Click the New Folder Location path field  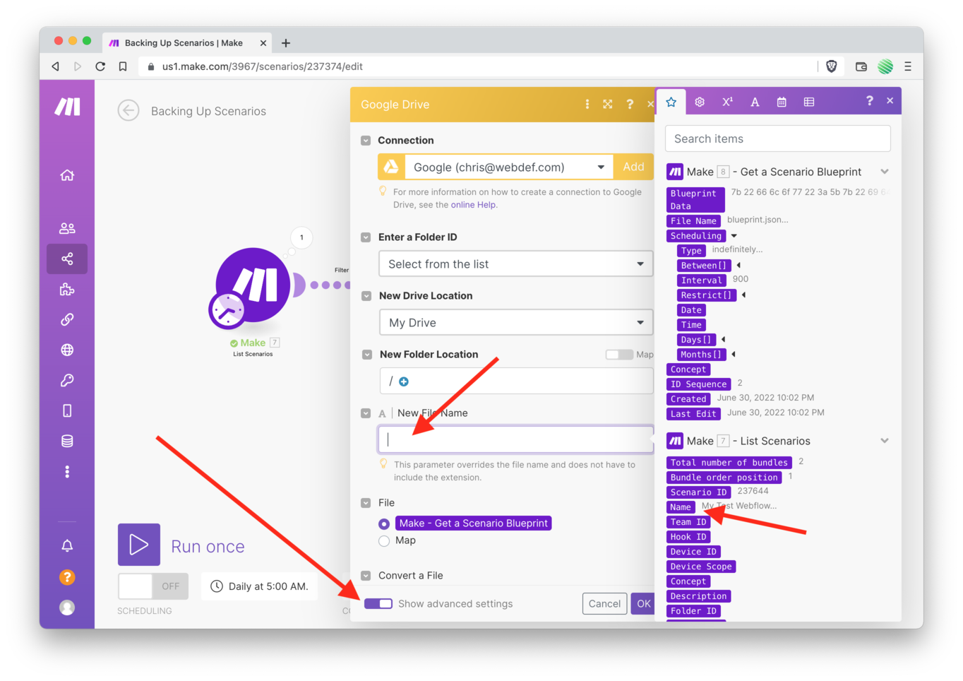point(516,381)
